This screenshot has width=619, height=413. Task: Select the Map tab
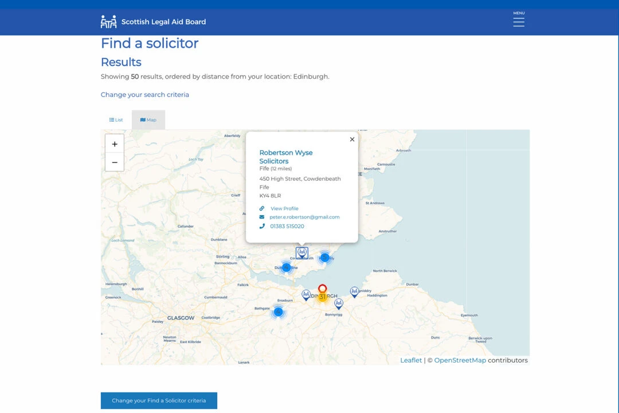tap(148, 120)
